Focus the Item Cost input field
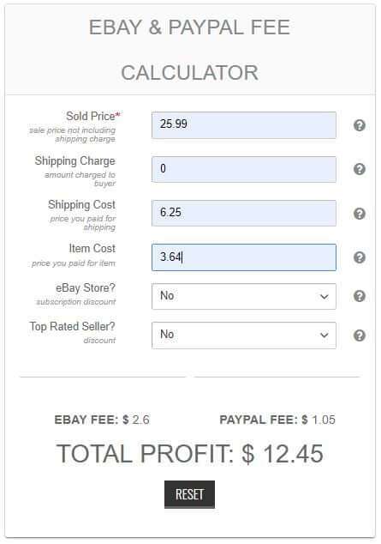Screen dimensions: 381x544 (244, 257)
